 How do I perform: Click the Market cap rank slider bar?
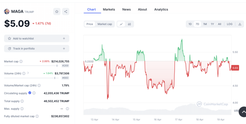(31, 66)
